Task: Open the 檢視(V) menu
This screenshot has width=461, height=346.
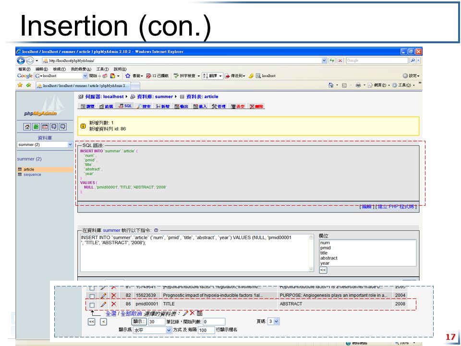Action: coord(59,69)
